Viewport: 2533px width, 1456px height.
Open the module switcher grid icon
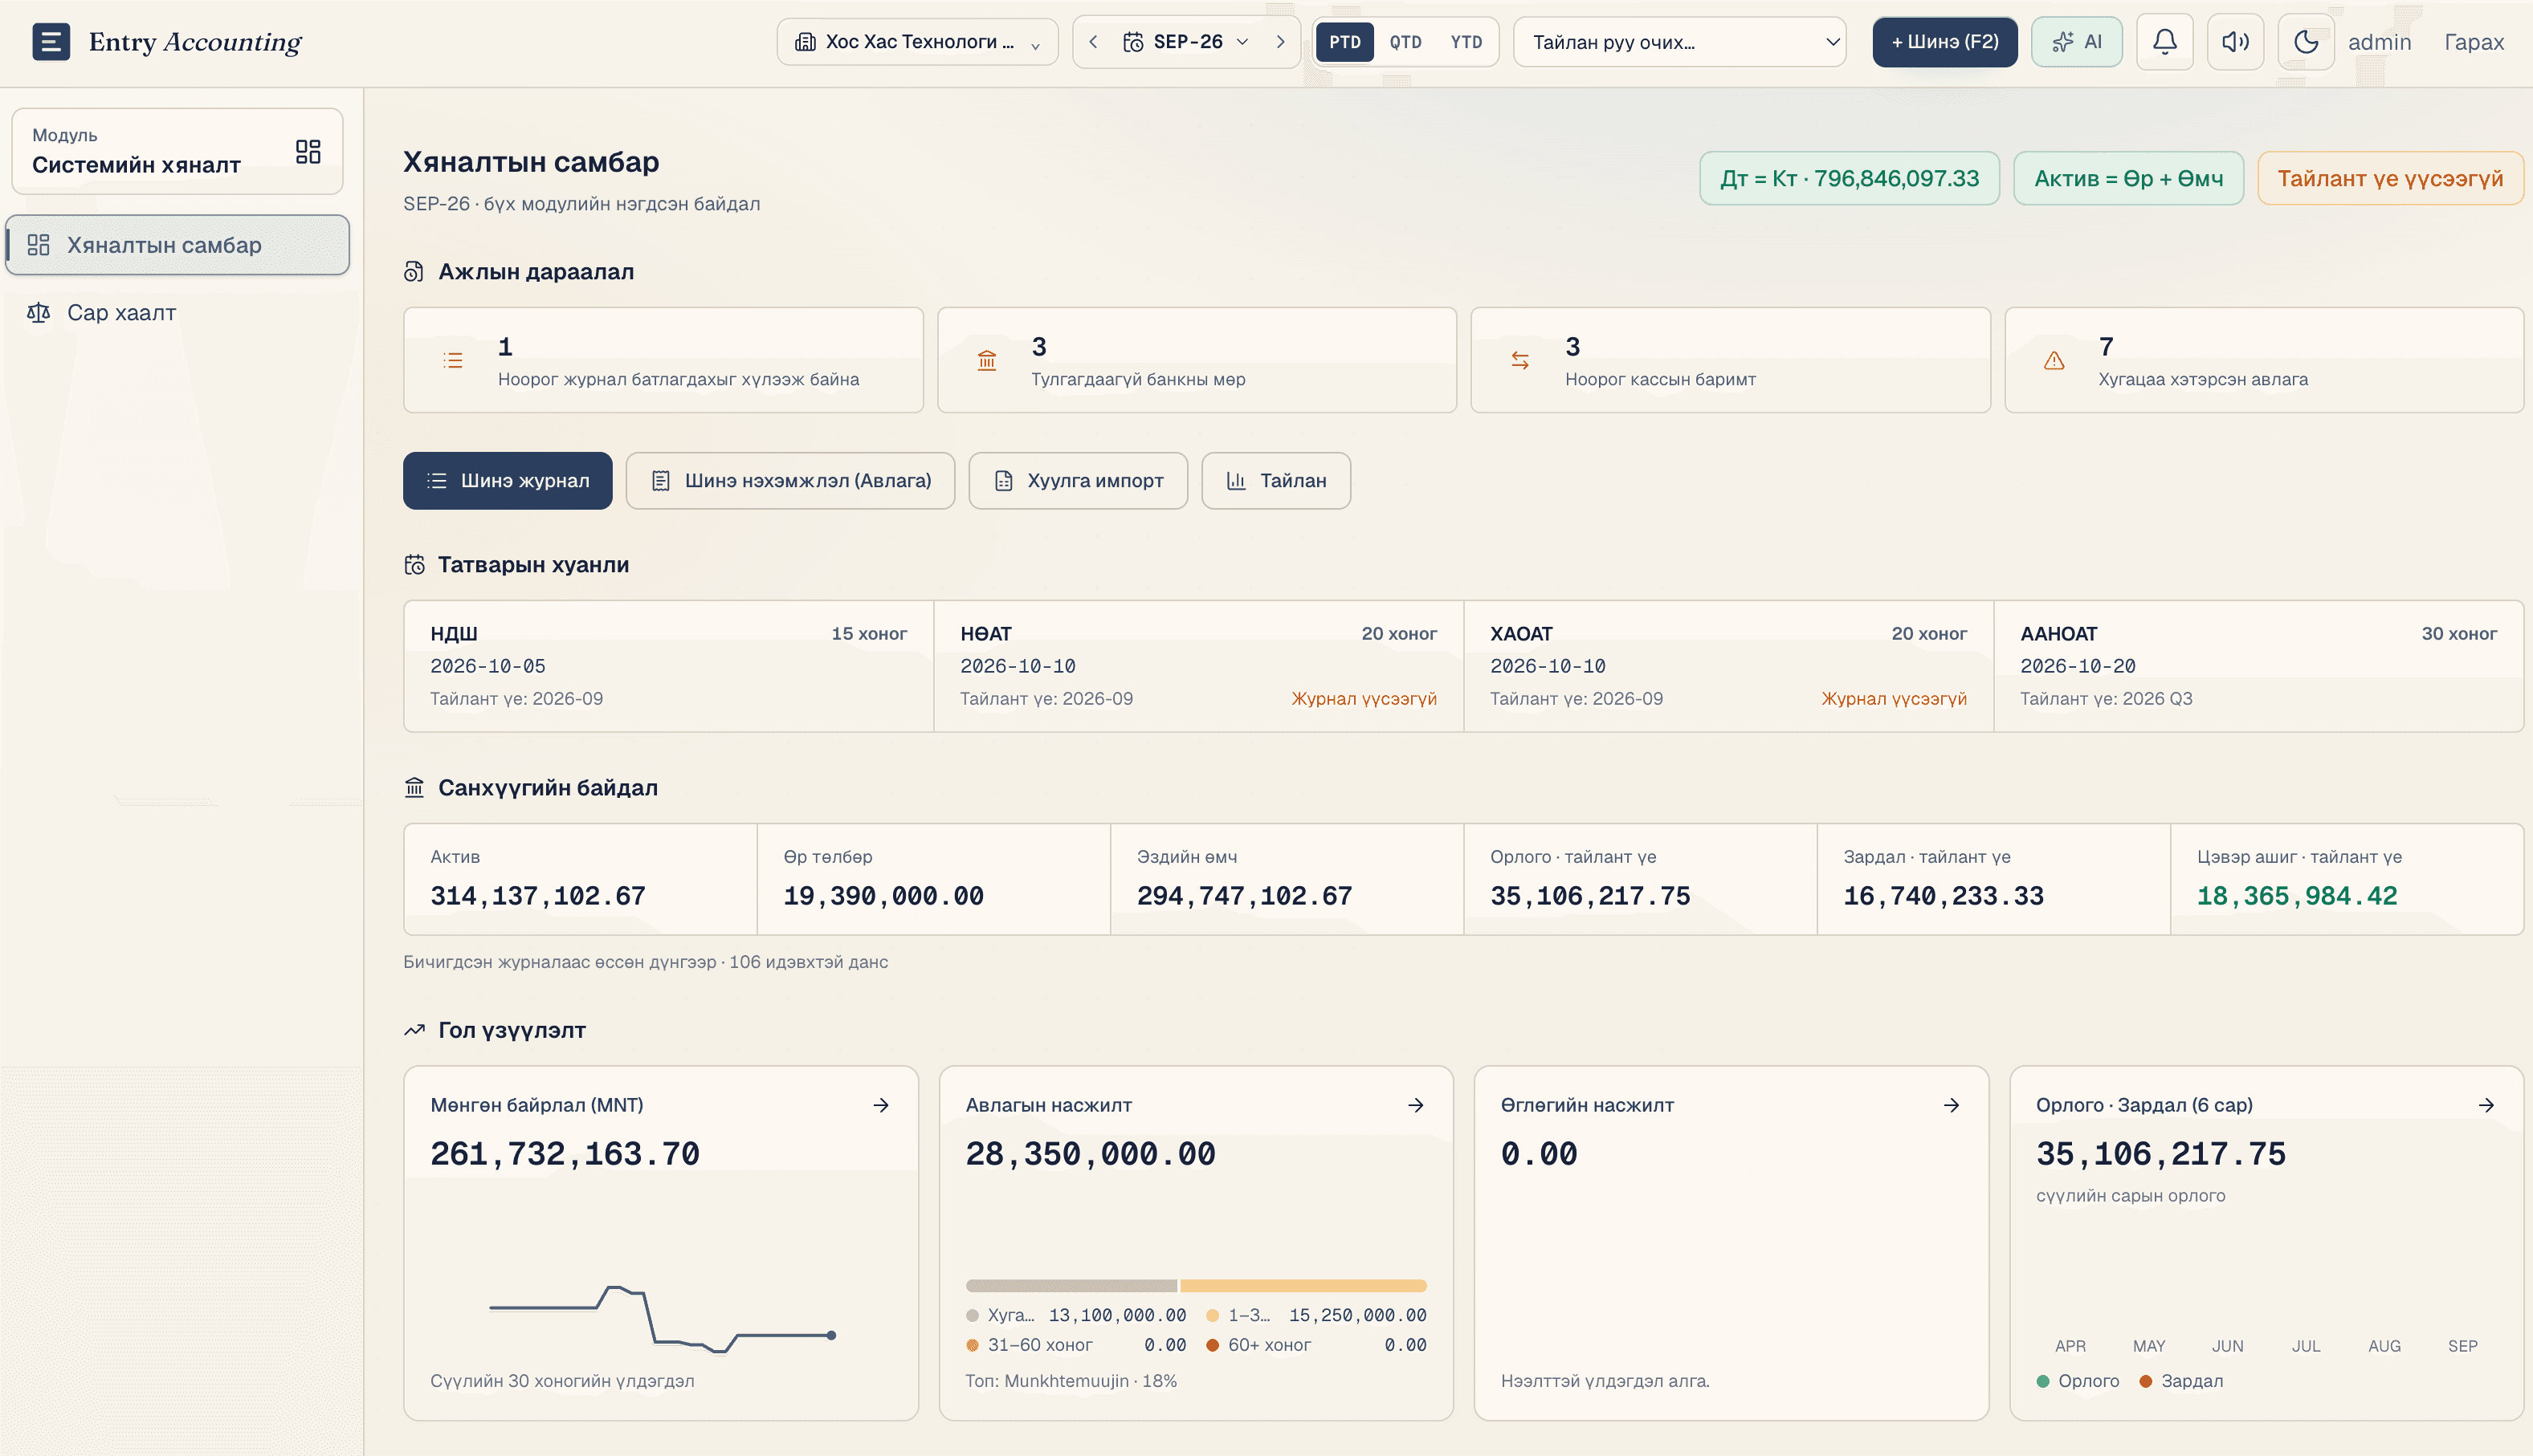[308, 151]
